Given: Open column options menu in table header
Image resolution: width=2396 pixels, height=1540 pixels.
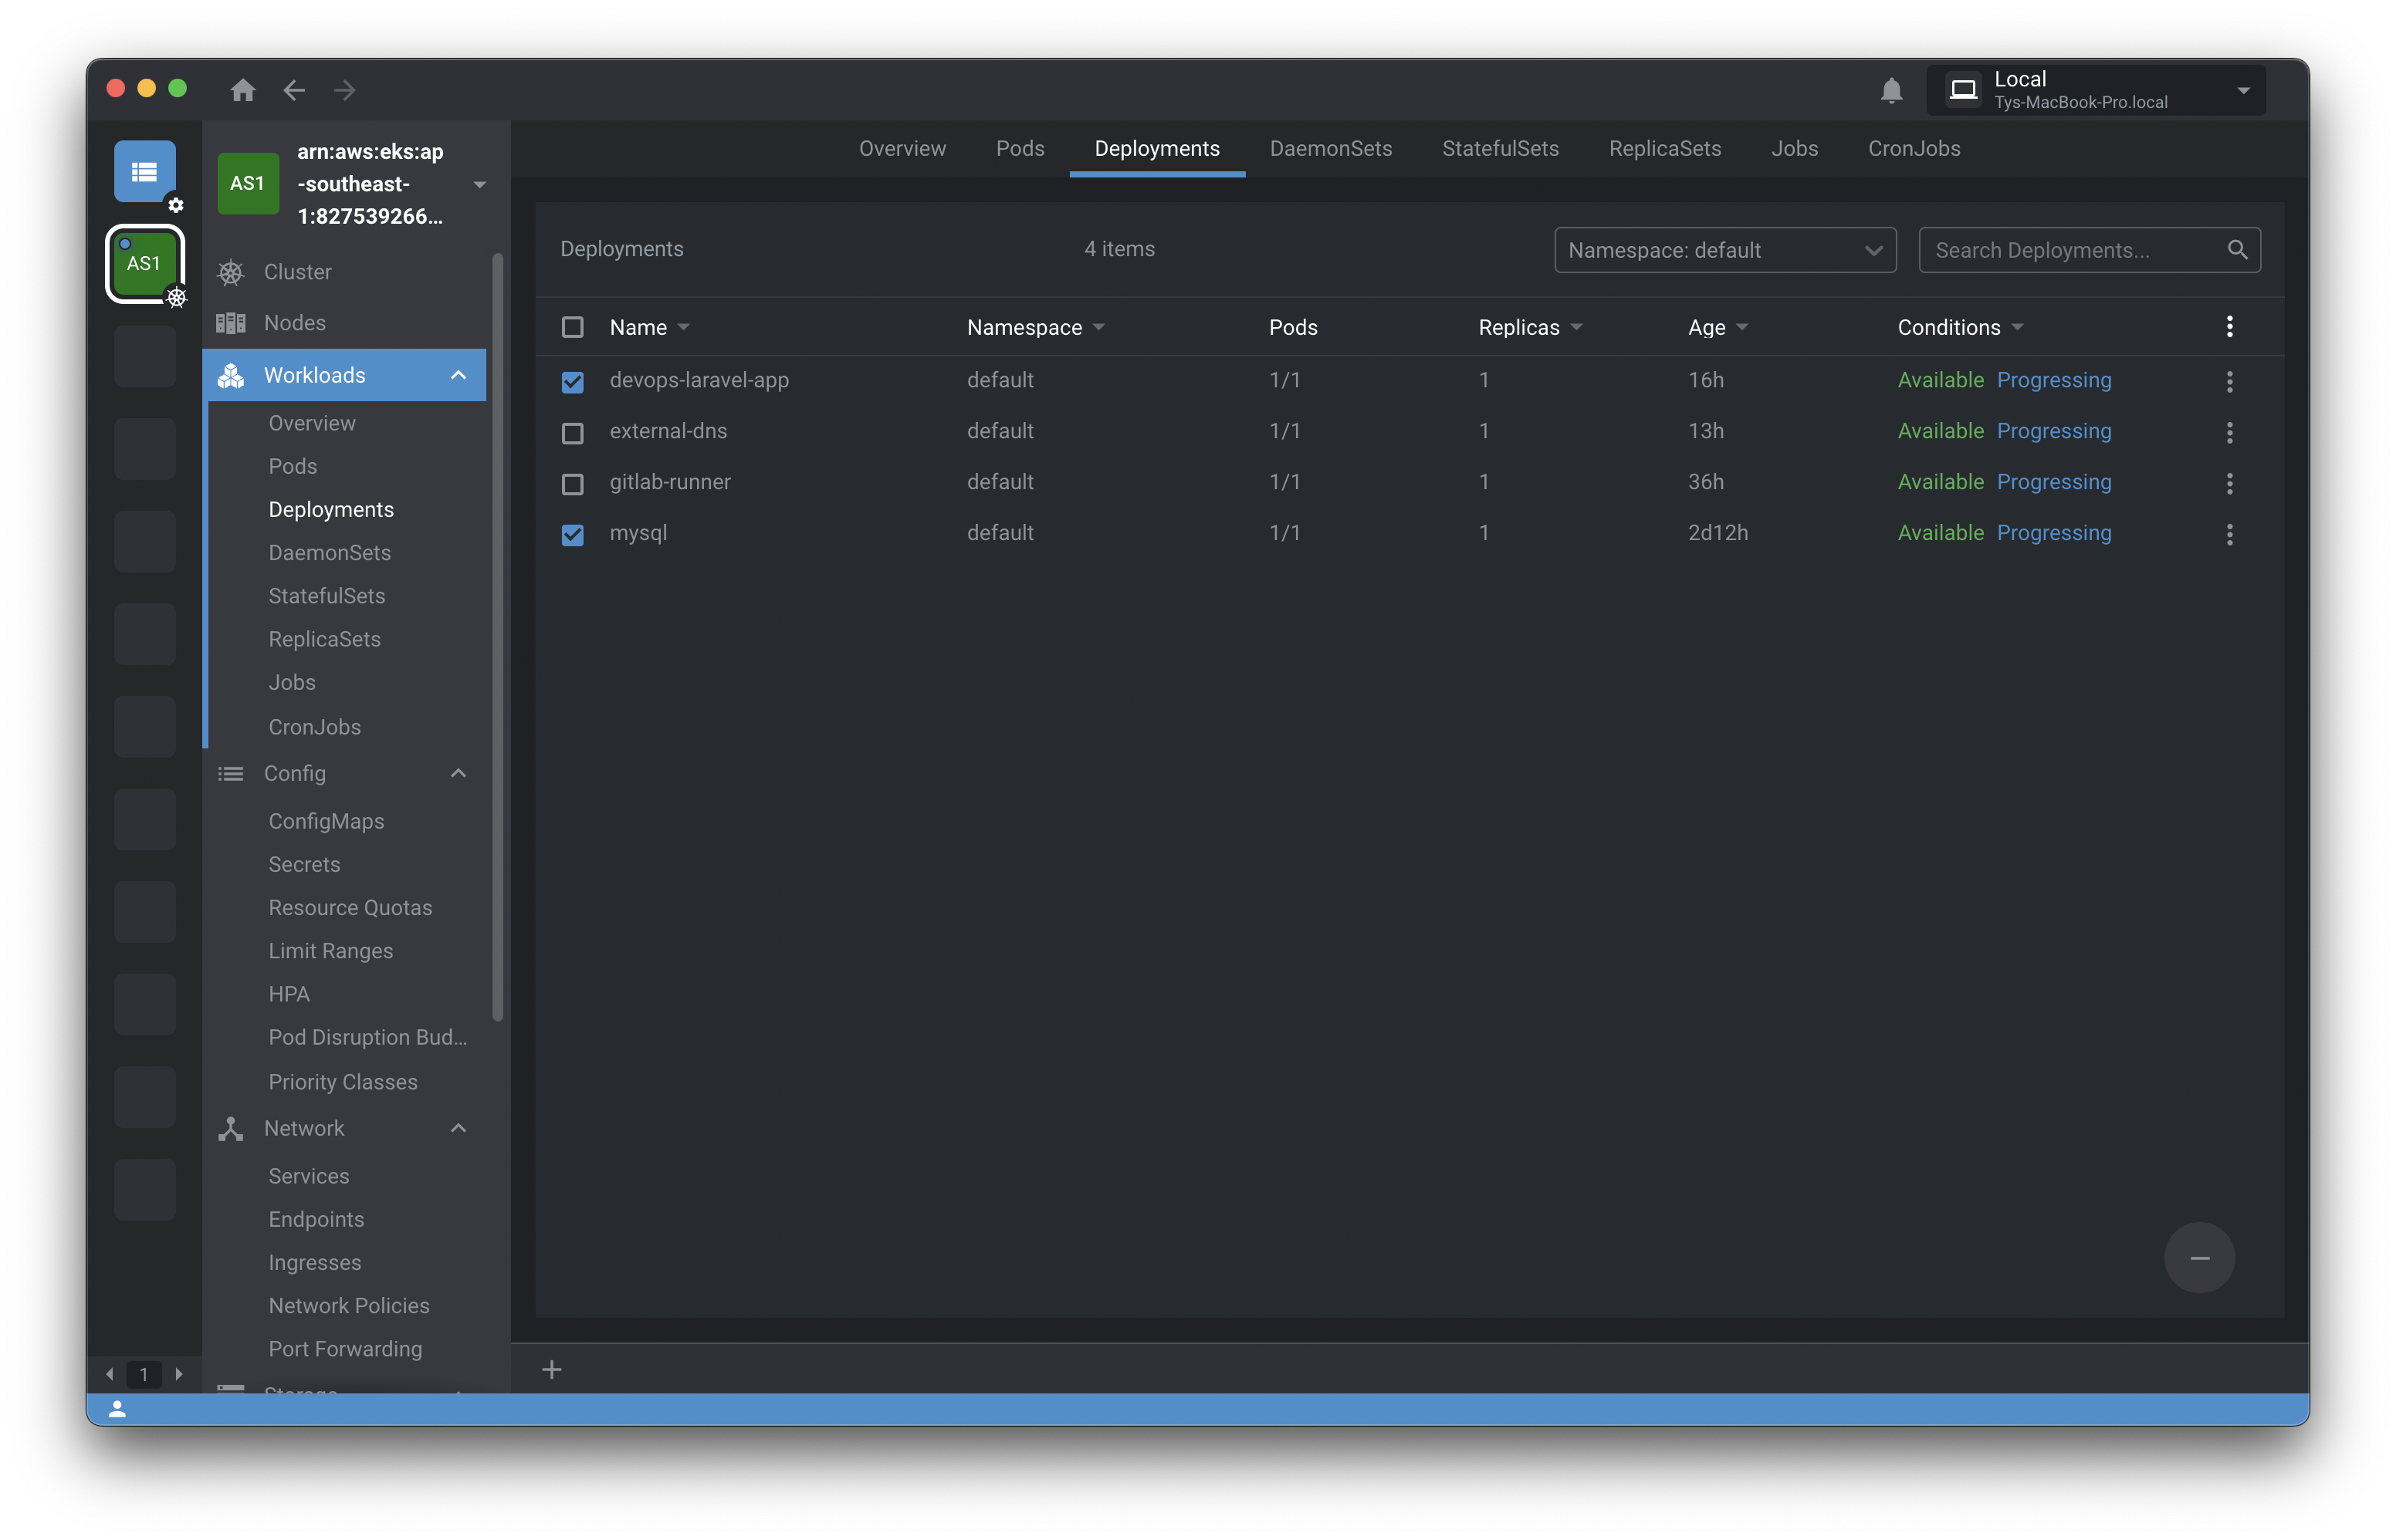Looking at the screenshot, I should coord(2229,327).
